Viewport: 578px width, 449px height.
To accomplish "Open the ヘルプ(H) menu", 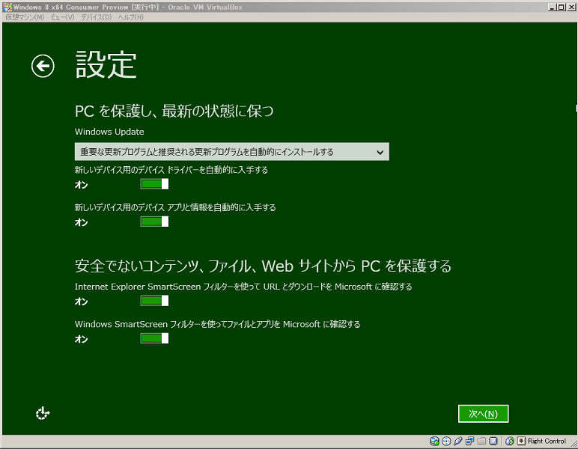I will [x=130, y=17].
